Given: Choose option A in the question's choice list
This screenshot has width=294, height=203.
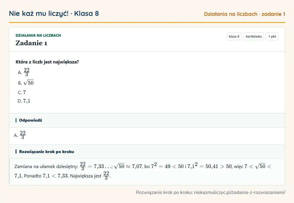Looking at the screenshot, I should tap(24, 72).
